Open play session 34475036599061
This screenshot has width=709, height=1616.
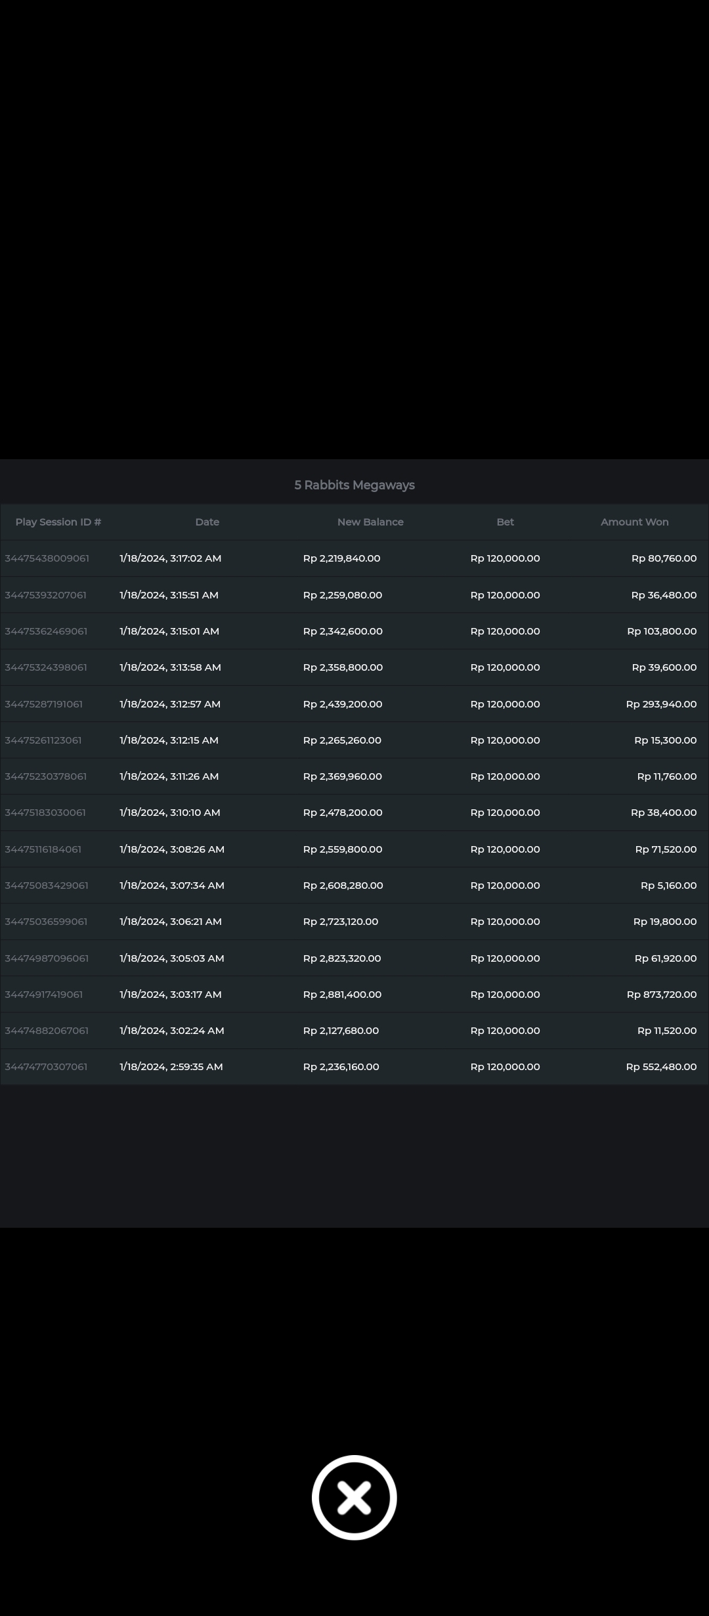click(46, 922)
